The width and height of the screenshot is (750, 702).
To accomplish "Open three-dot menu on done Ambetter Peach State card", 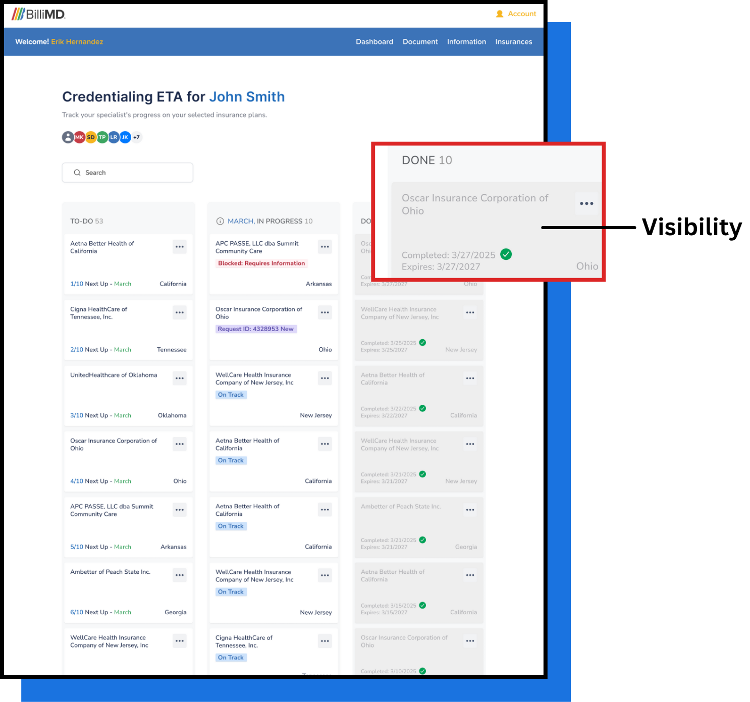I will click(470, 510).
